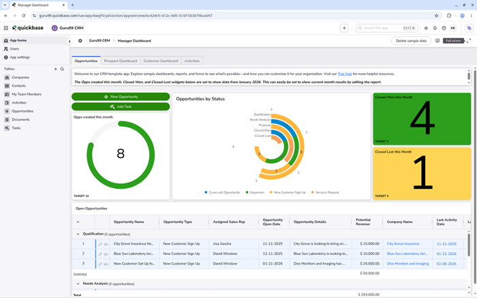Image resolution: width=477 pixels, height=298 pixels.
Task: Click the yellow Closed Lost this Month tile
Action: click(422, 173)
